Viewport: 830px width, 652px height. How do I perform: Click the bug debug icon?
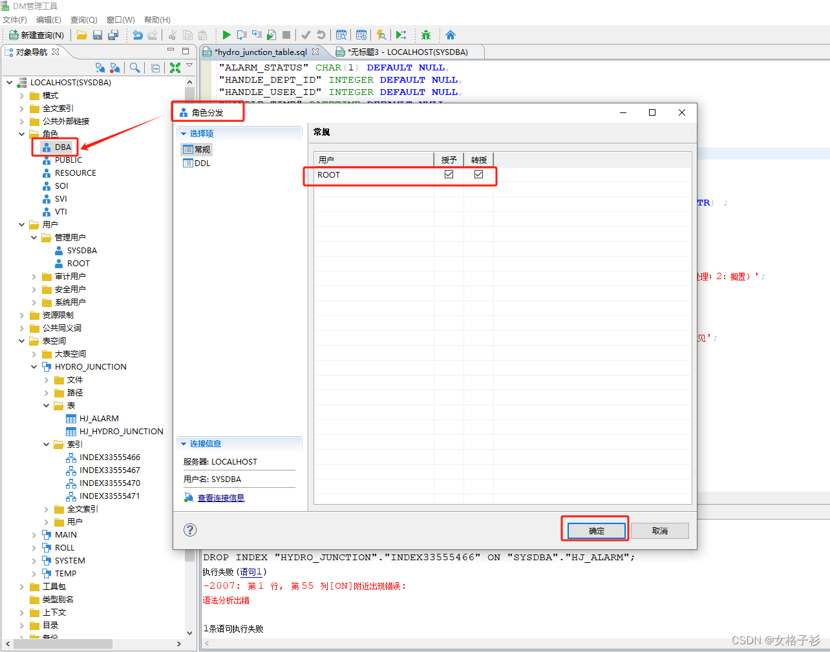[x=426, y=35]
